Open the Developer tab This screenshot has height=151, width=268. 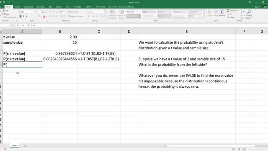[x=77, y=7]
